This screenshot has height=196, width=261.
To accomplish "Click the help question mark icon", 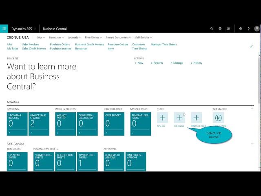I will [249, 29].
